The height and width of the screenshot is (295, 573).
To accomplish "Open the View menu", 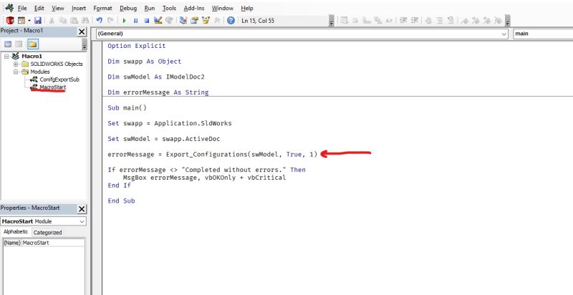I will point(58,8).
